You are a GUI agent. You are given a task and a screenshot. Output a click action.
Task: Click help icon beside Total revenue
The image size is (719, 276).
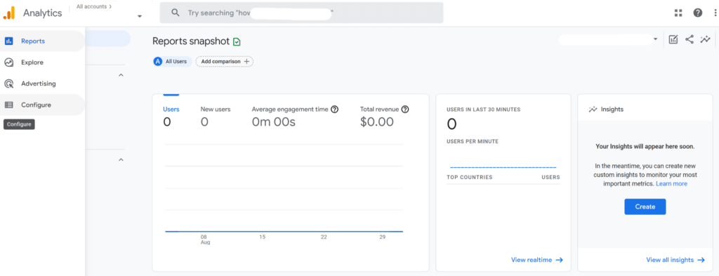[x=405, y=110]
